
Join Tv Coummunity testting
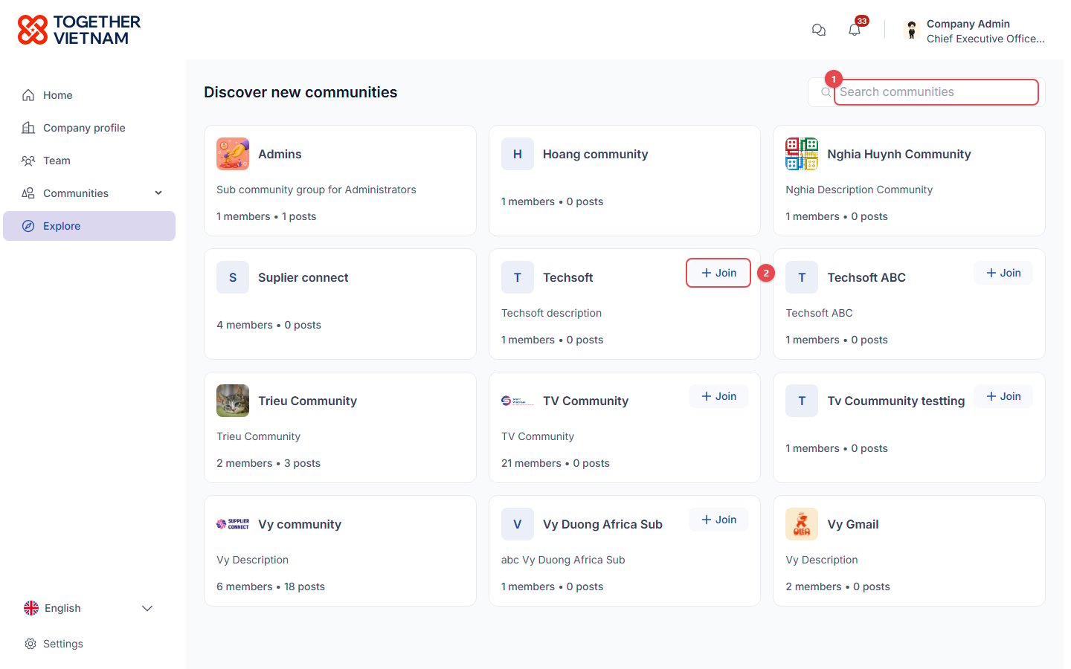click(1003, 396)
